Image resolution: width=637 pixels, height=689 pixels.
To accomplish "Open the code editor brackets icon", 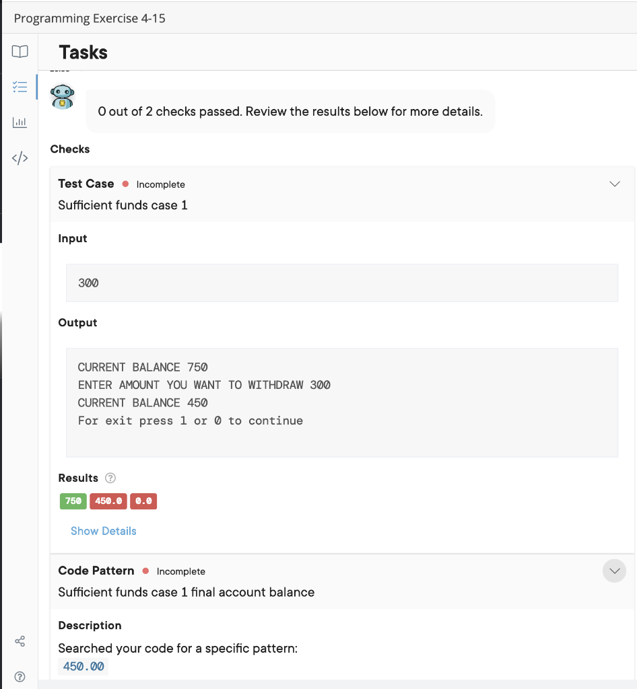I will tap(20, 157).
